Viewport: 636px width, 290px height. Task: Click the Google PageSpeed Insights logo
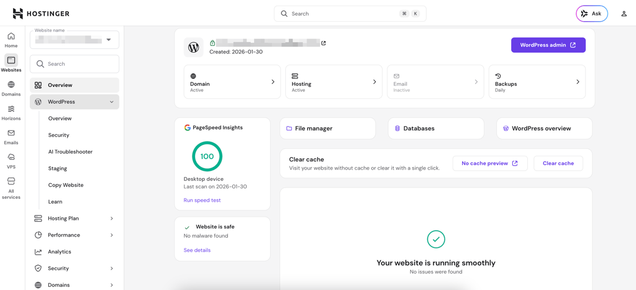point(188,127)
